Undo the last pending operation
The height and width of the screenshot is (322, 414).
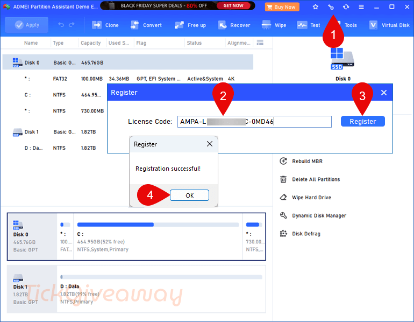point(61,25)
